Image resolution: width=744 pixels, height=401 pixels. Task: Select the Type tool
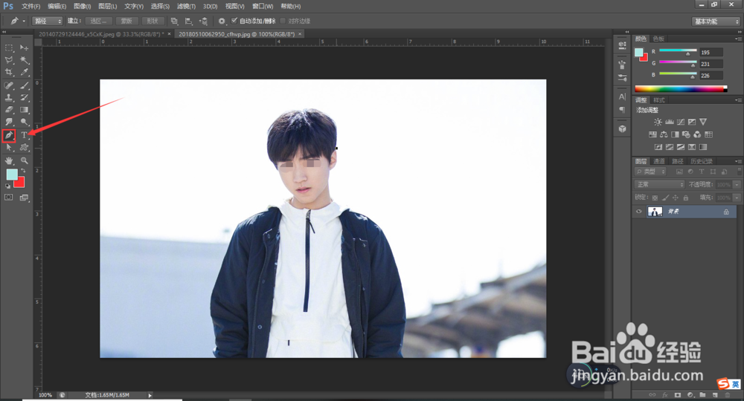click(x=25, y=135)
